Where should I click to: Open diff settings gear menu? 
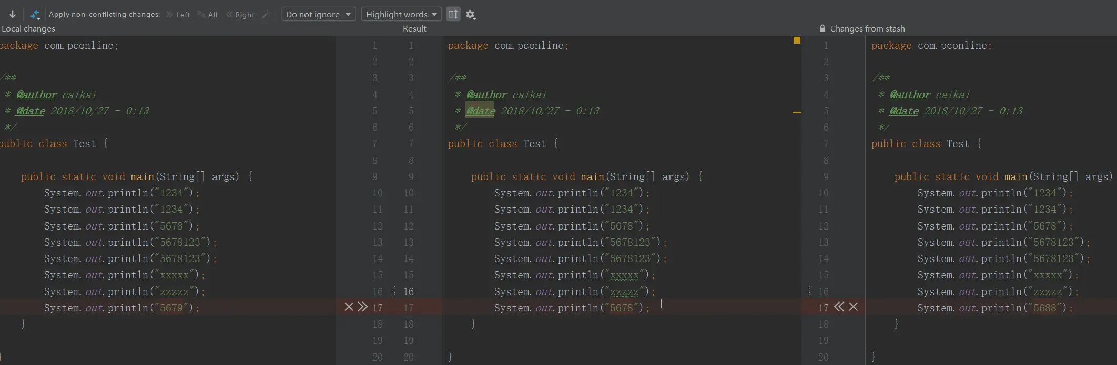tap(471, 15)
